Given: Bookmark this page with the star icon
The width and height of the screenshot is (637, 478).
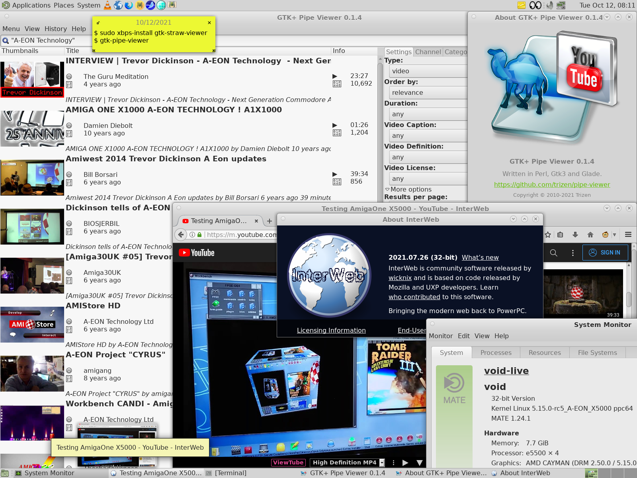Looking at the screenshot, I should click(548, 235).
